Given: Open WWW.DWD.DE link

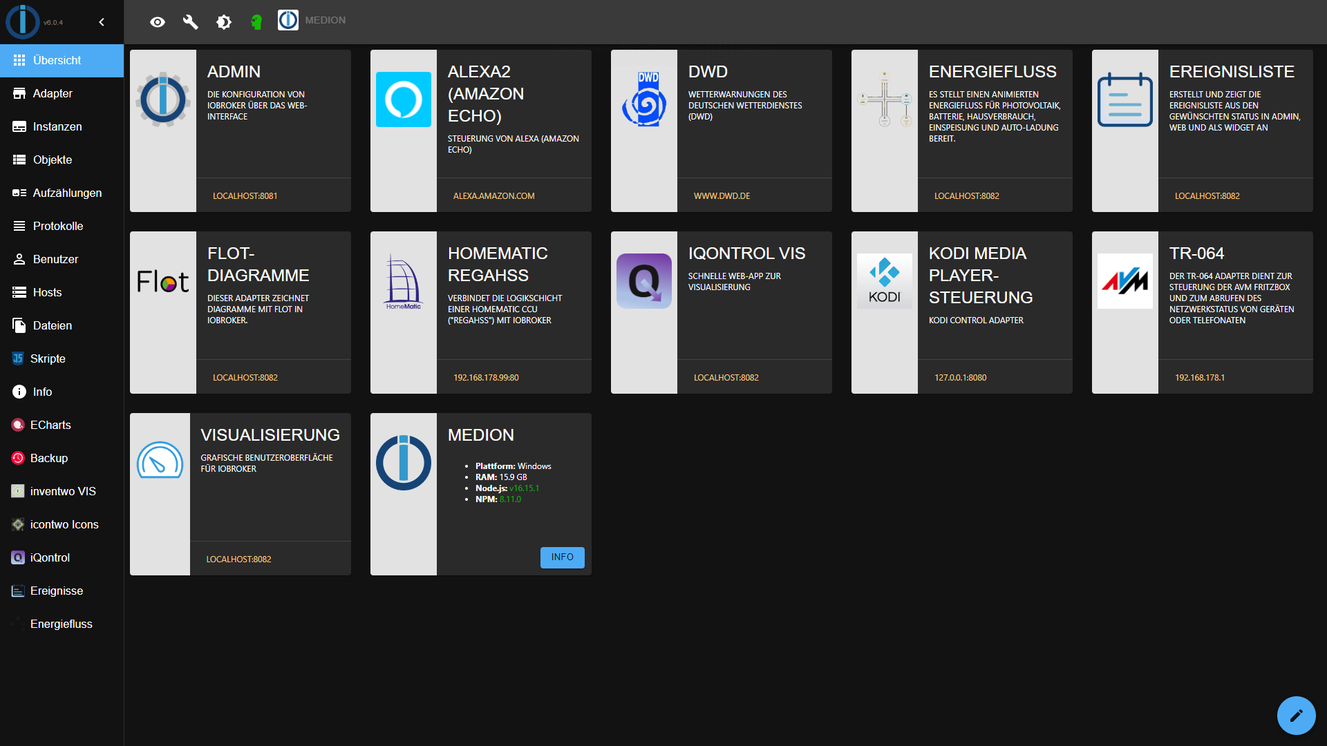Looking at the screenshot, I should tap(722, 196).
